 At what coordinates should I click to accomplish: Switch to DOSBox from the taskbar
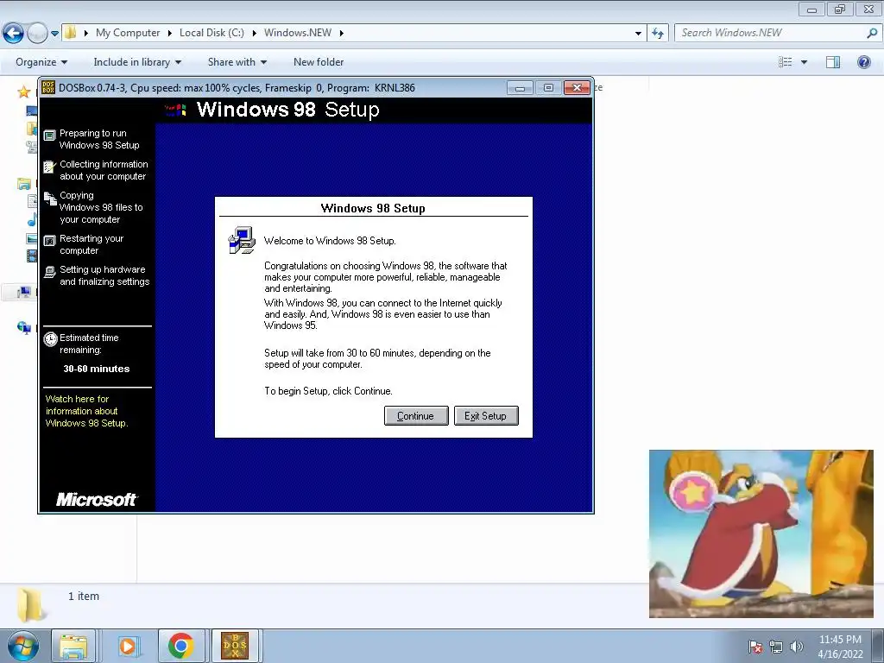235,646
